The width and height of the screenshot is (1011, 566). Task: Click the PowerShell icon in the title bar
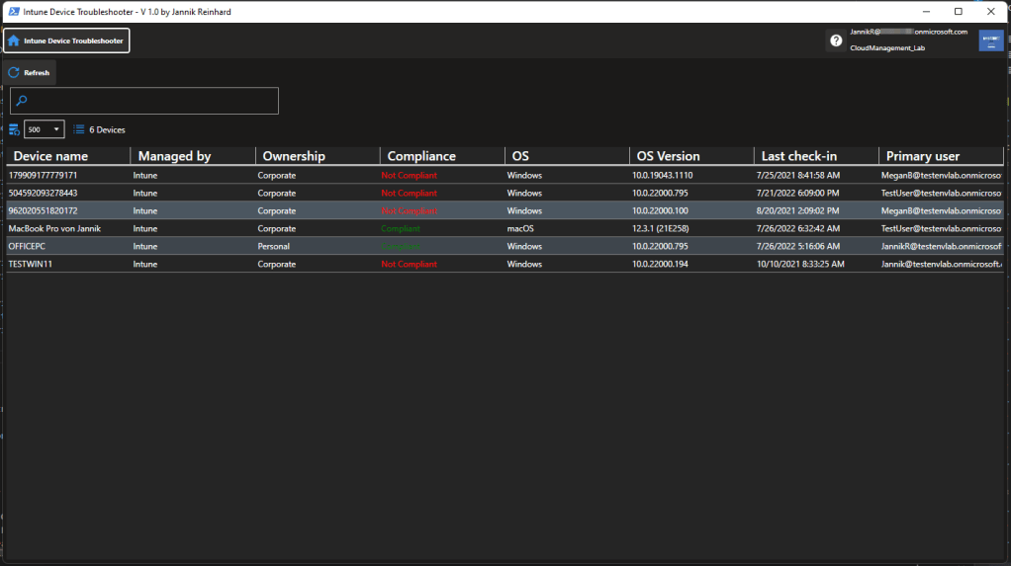(x=10, y=11)
